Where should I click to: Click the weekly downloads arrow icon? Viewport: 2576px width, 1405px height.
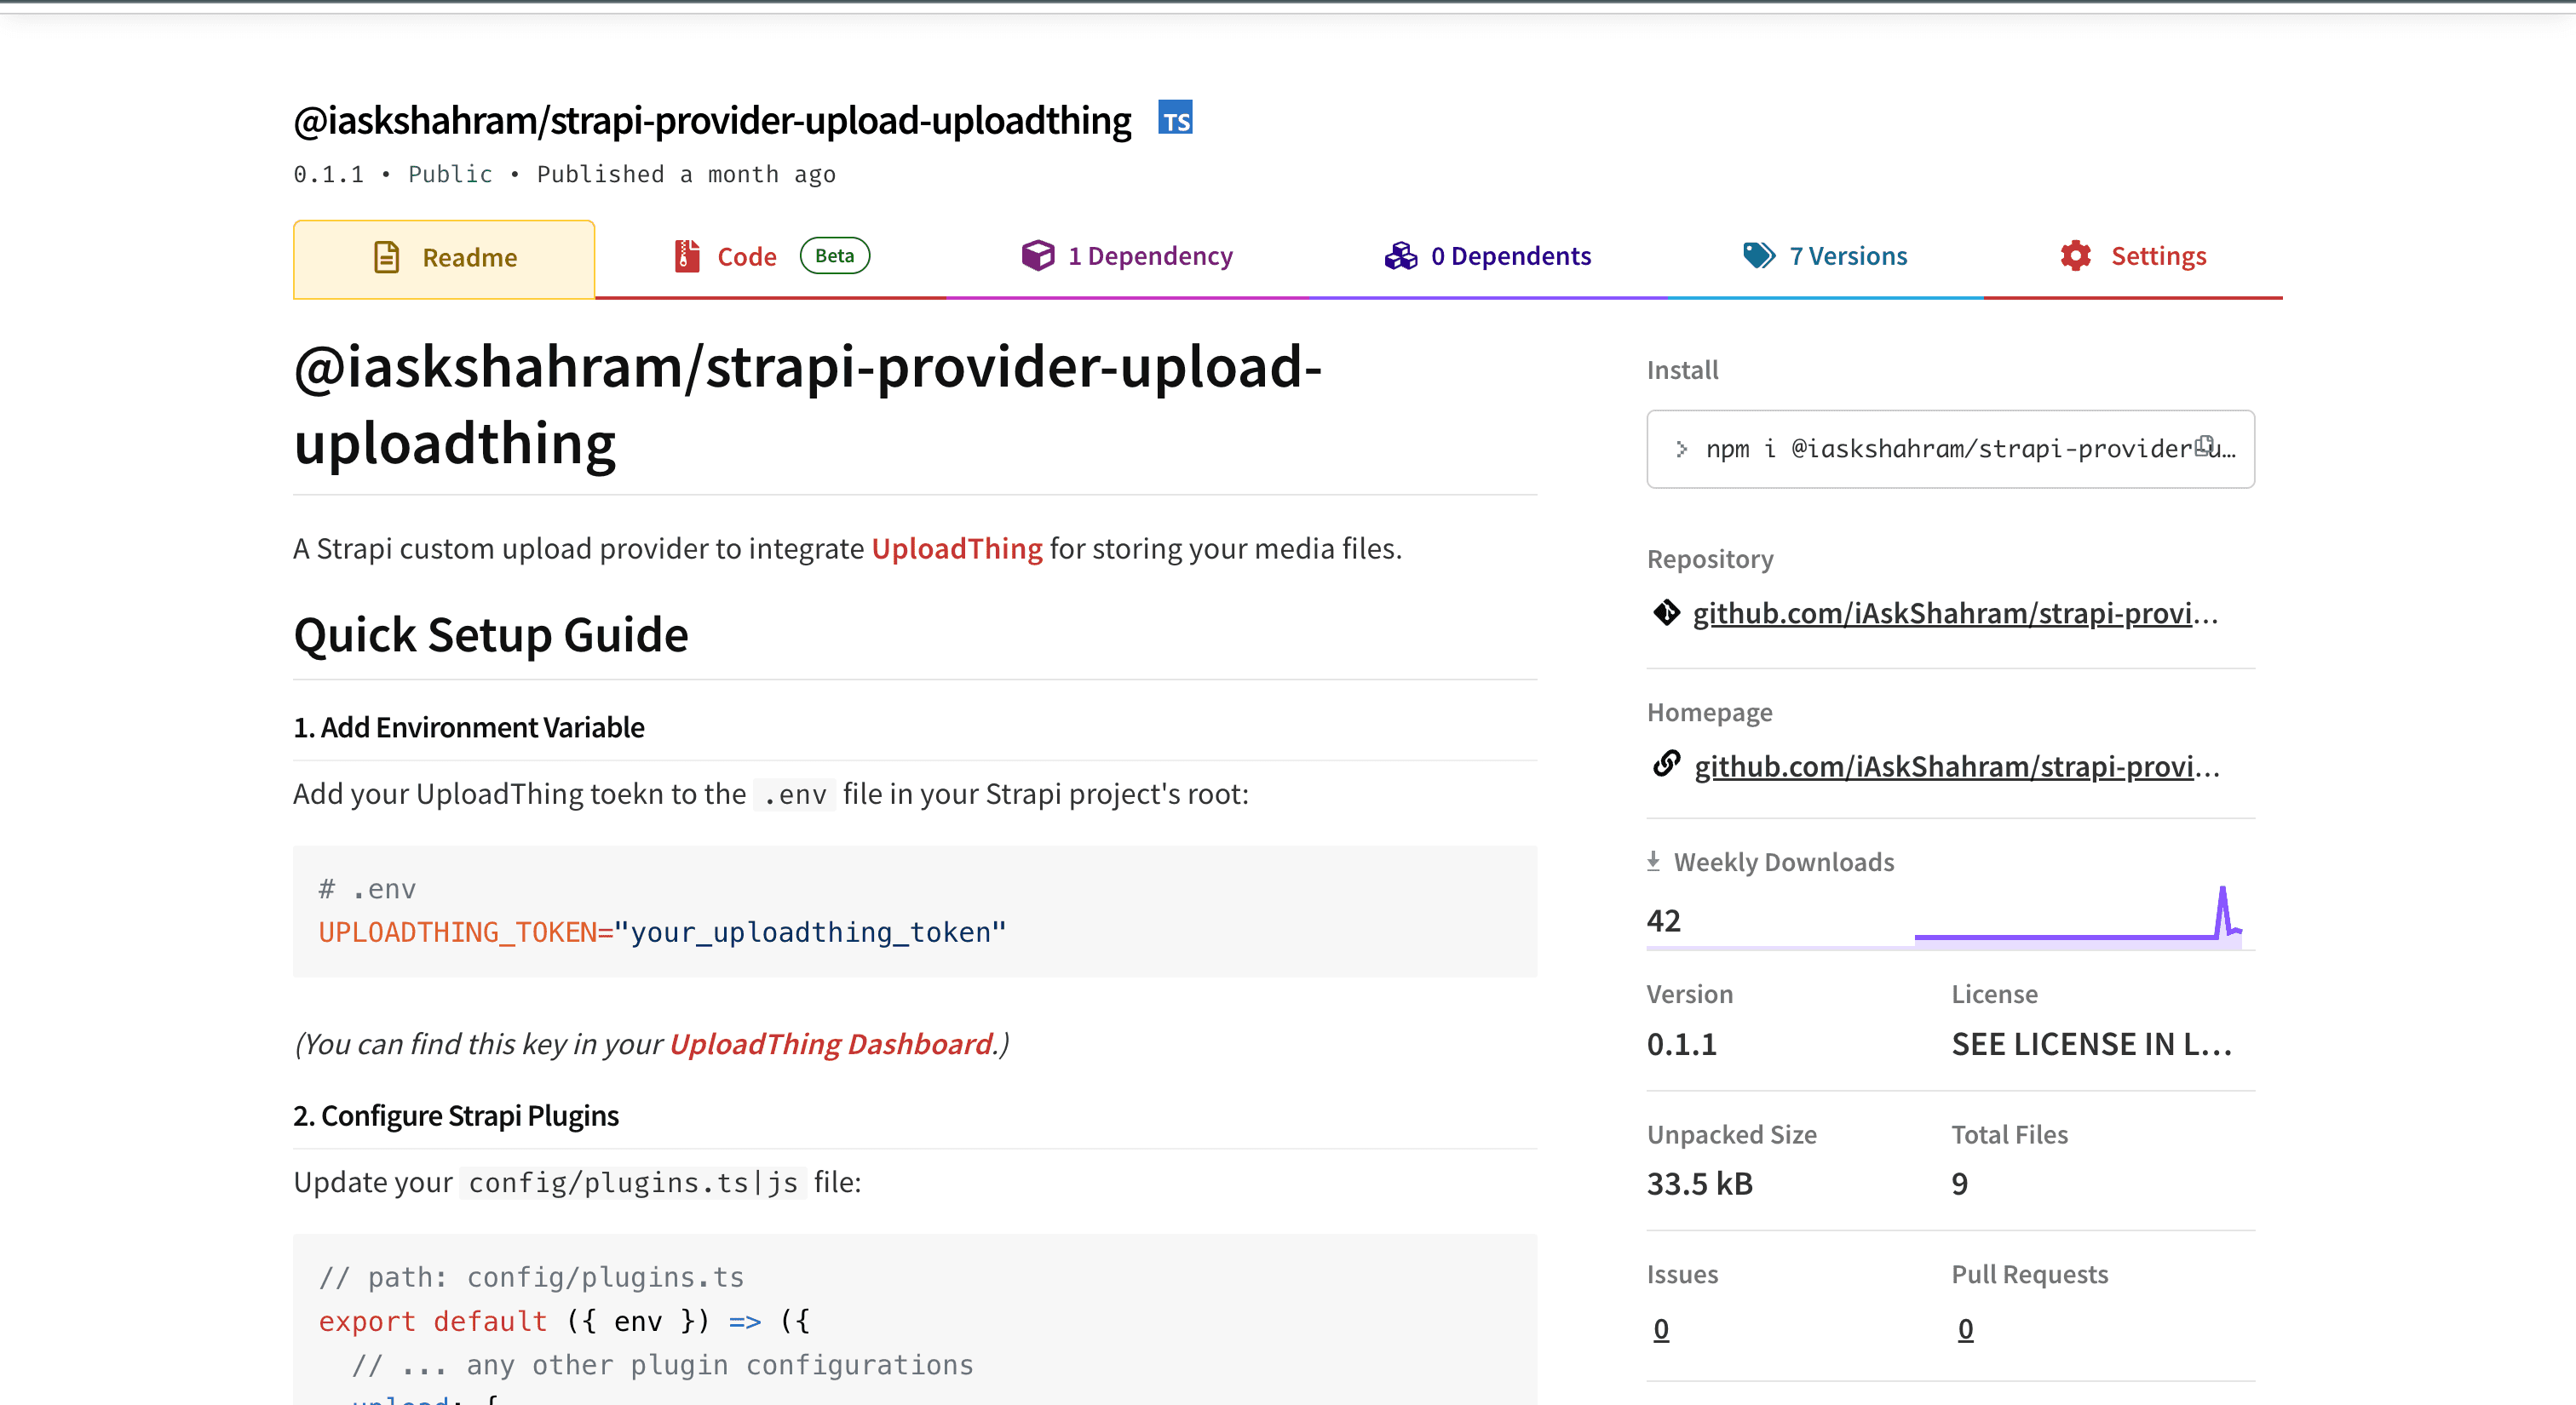point(1653,860)
